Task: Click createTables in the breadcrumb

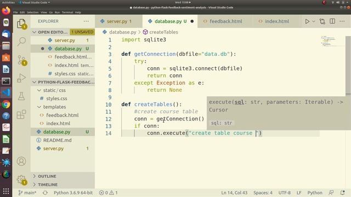Action: (x=163, y=32)
